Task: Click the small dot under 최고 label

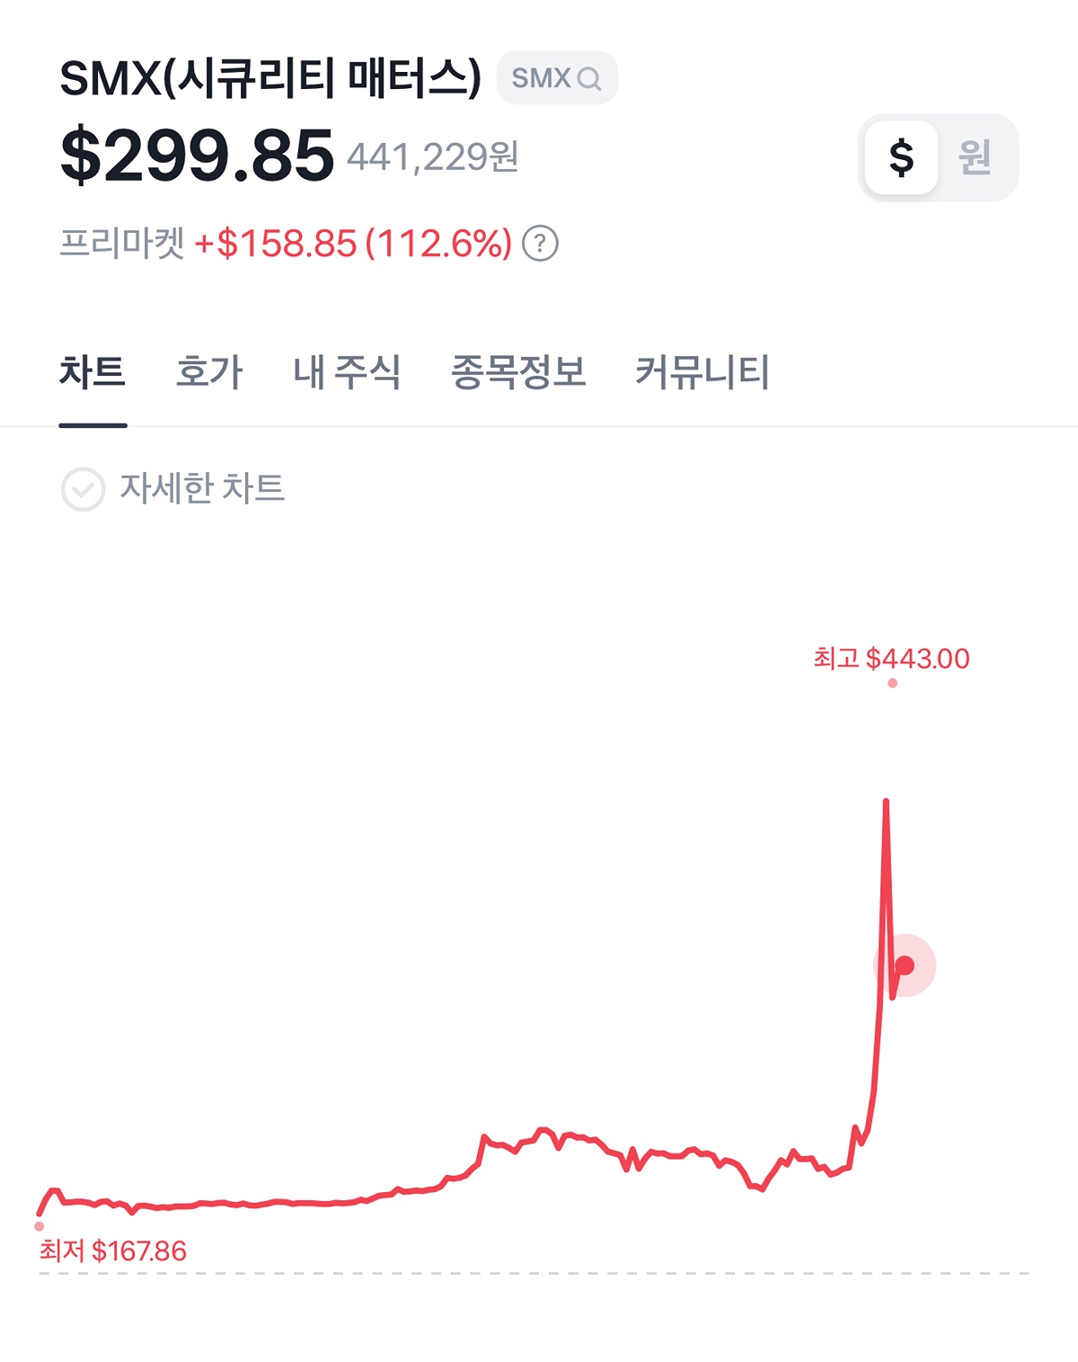Action: click(x=892, y=683)
